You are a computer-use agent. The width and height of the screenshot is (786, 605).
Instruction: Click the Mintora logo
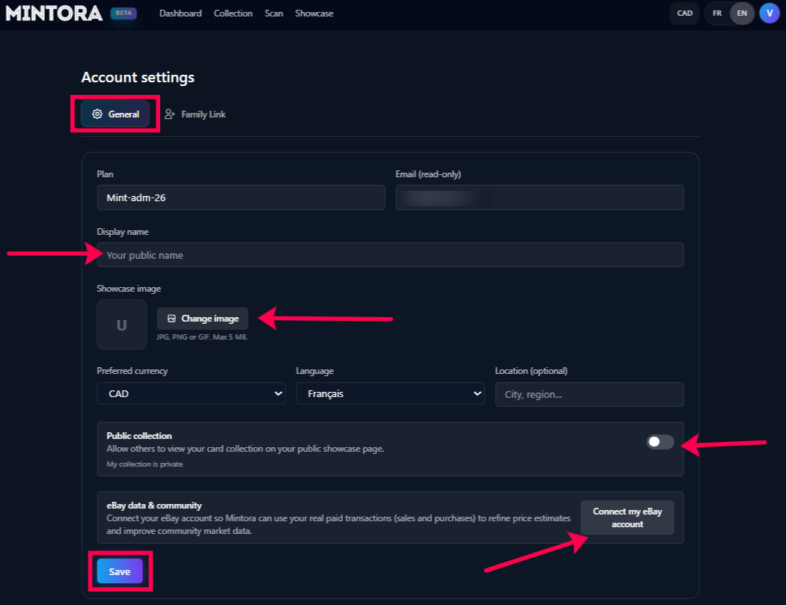click(x=54, y=13)
